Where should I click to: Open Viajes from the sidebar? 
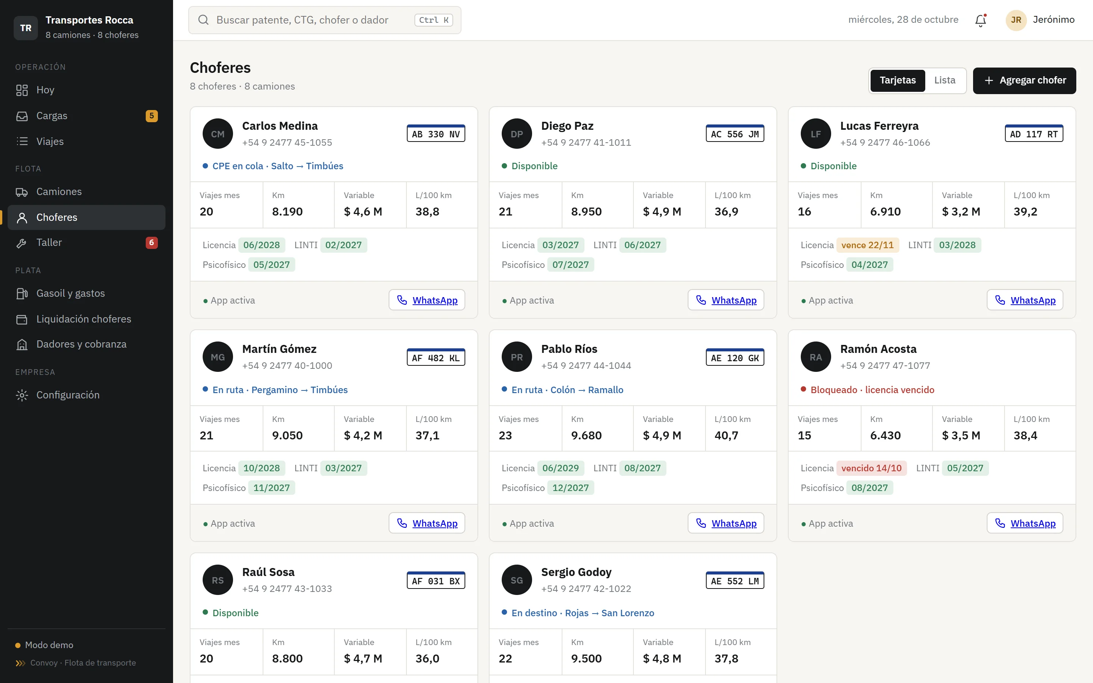pyautogui.click(x=86, y=142)
